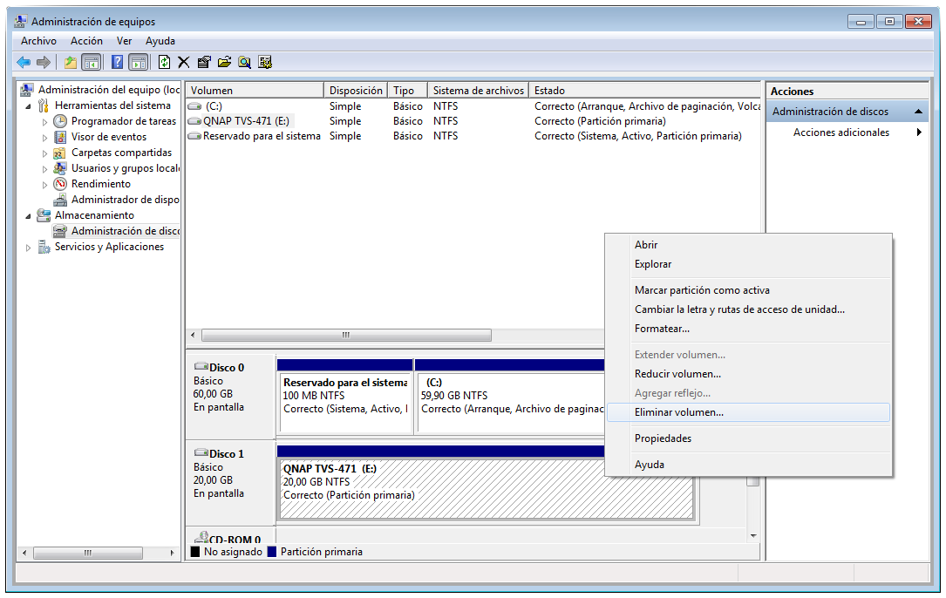The width and height of the screenshot is (946, 598).
Task: Choose Cambiar la letra y rutas de acceso
Action: (x=748, y=309)
